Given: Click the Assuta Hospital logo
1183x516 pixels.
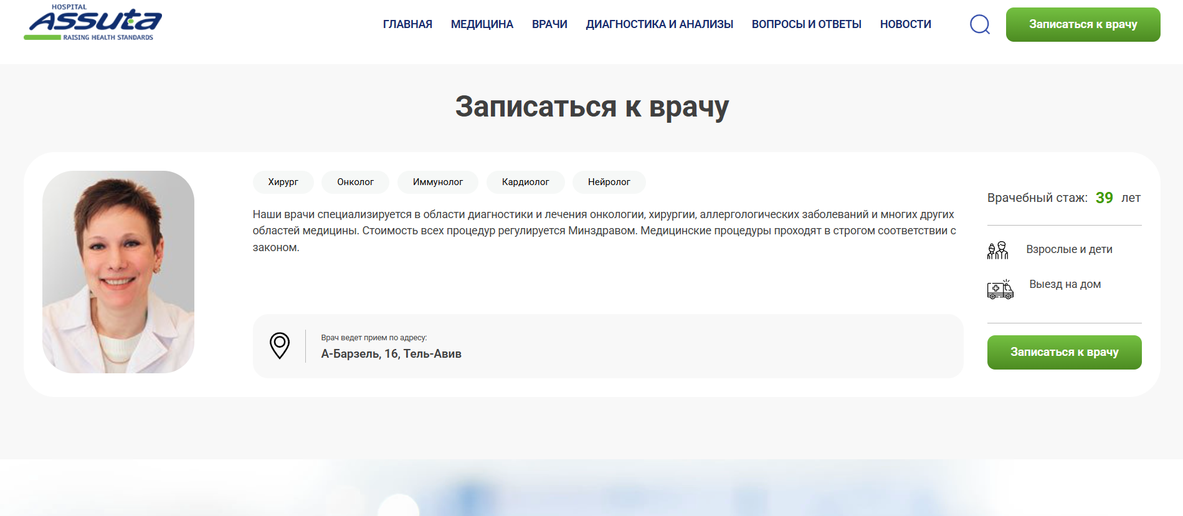Looking at the screenshot, I should pos(93,22).
